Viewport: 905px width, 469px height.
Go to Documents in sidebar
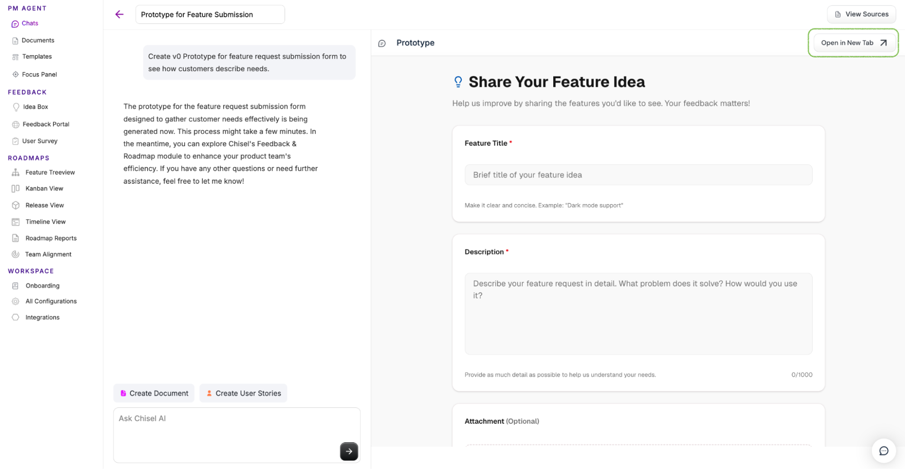click(x=38, y=40)
